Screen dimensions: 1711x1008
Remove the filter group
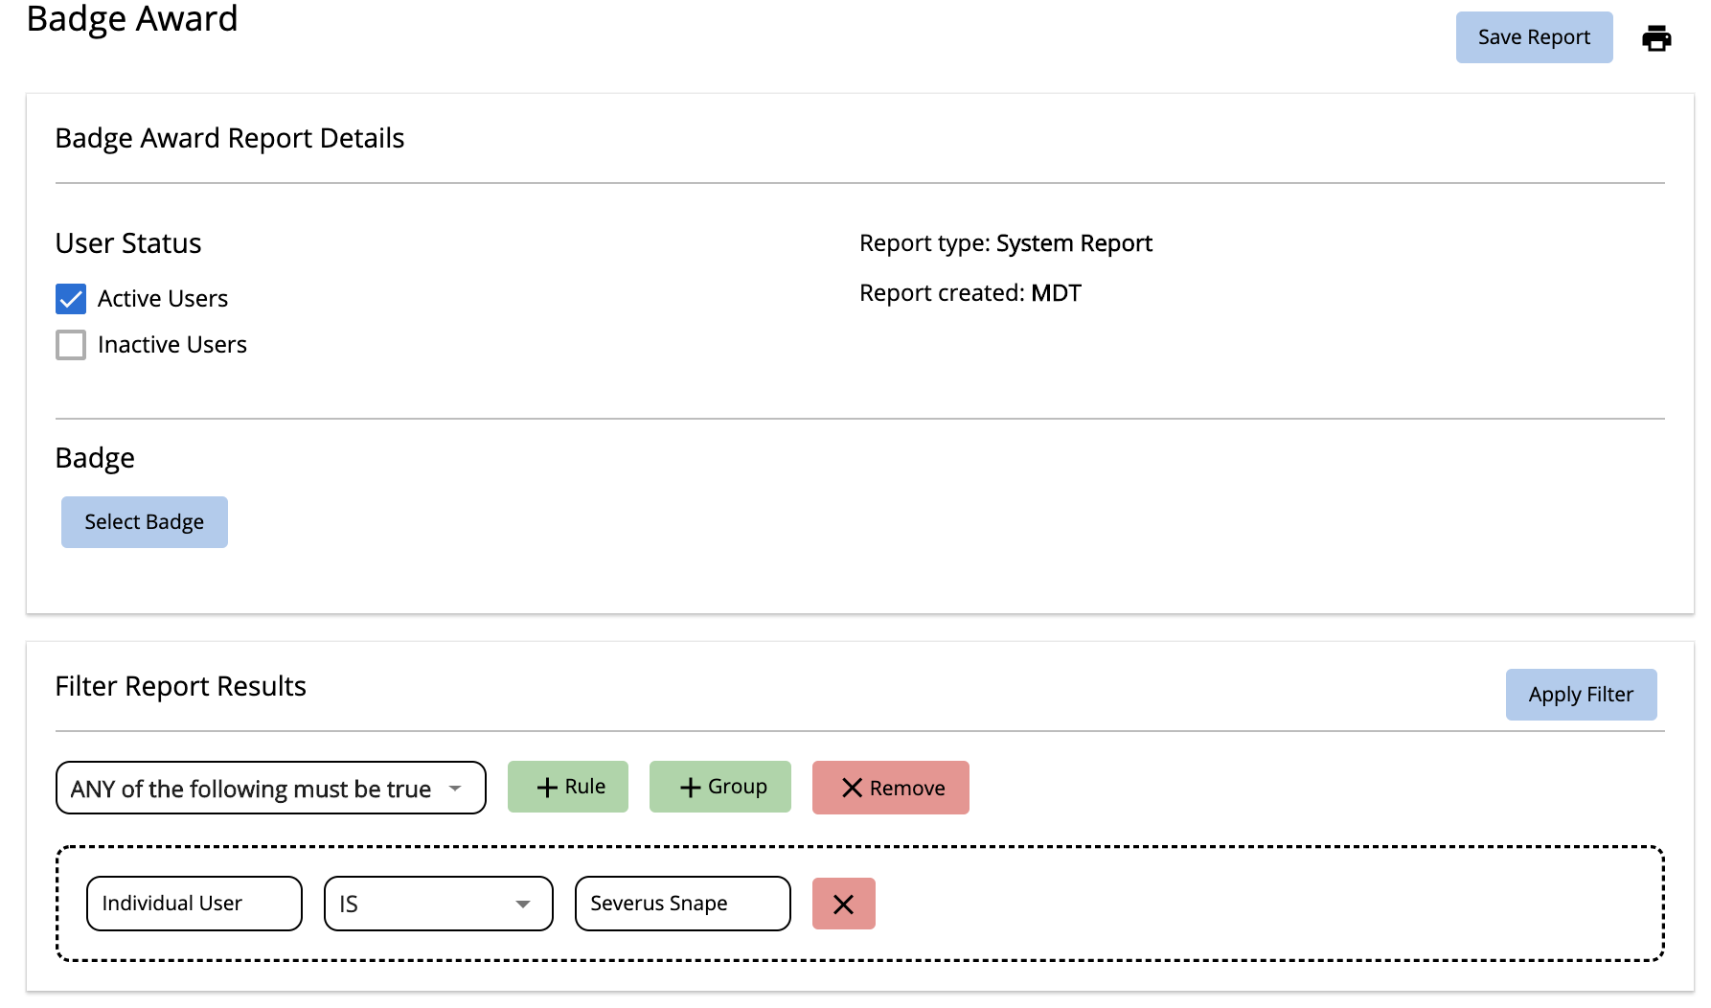[x=891, y=788]
